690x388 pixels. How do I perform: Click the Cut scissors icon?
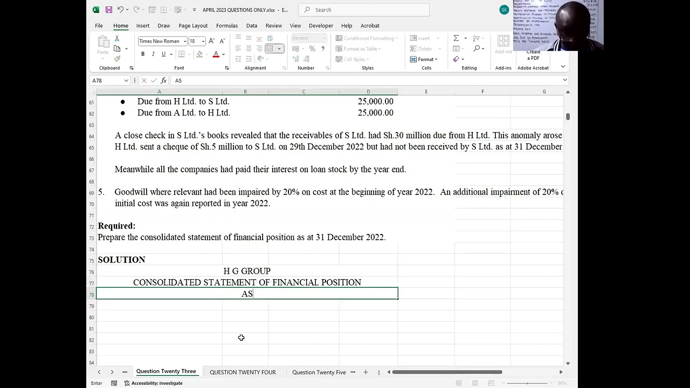tap(117, 39)
